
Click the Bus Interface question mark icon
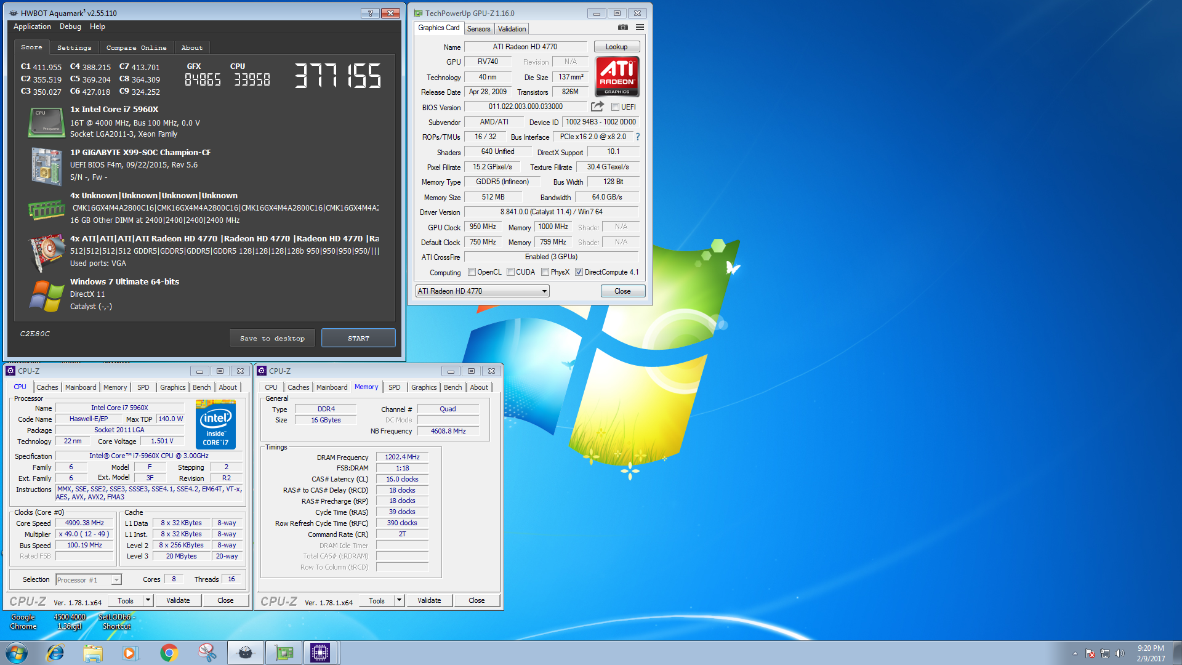point(638,137)
